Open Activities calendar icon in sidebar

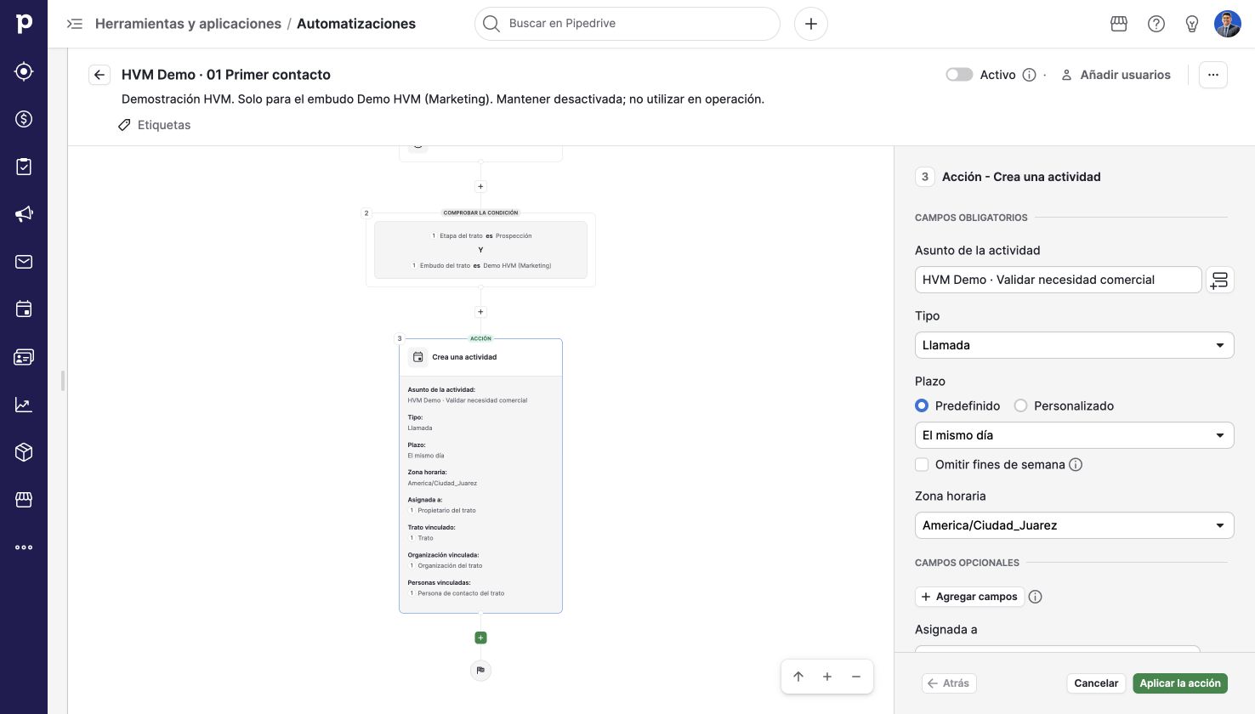(x=24, y=309)
